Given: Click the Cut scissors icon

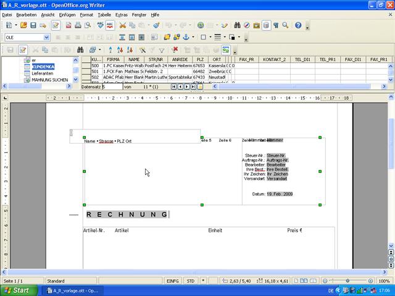Looking at the screenshot, I should [x=122, y=25].
